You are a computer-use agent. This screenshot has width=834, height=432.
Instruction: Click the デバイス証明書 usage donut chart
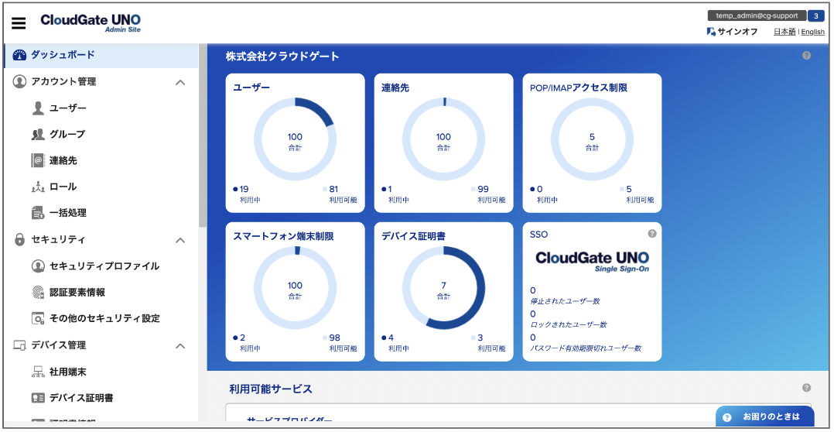[443, 287]
